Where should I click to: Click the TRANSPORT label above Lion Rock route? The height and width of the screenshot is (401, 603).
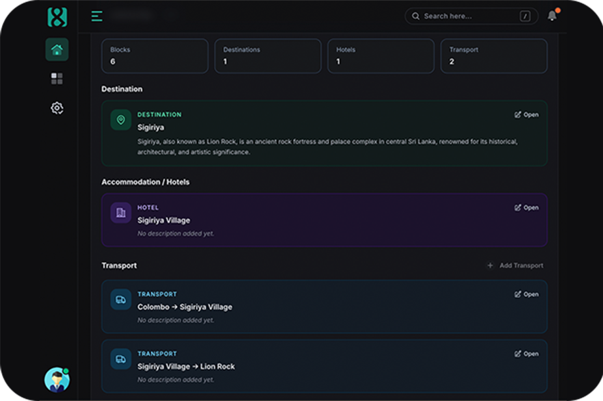(157, 354)
